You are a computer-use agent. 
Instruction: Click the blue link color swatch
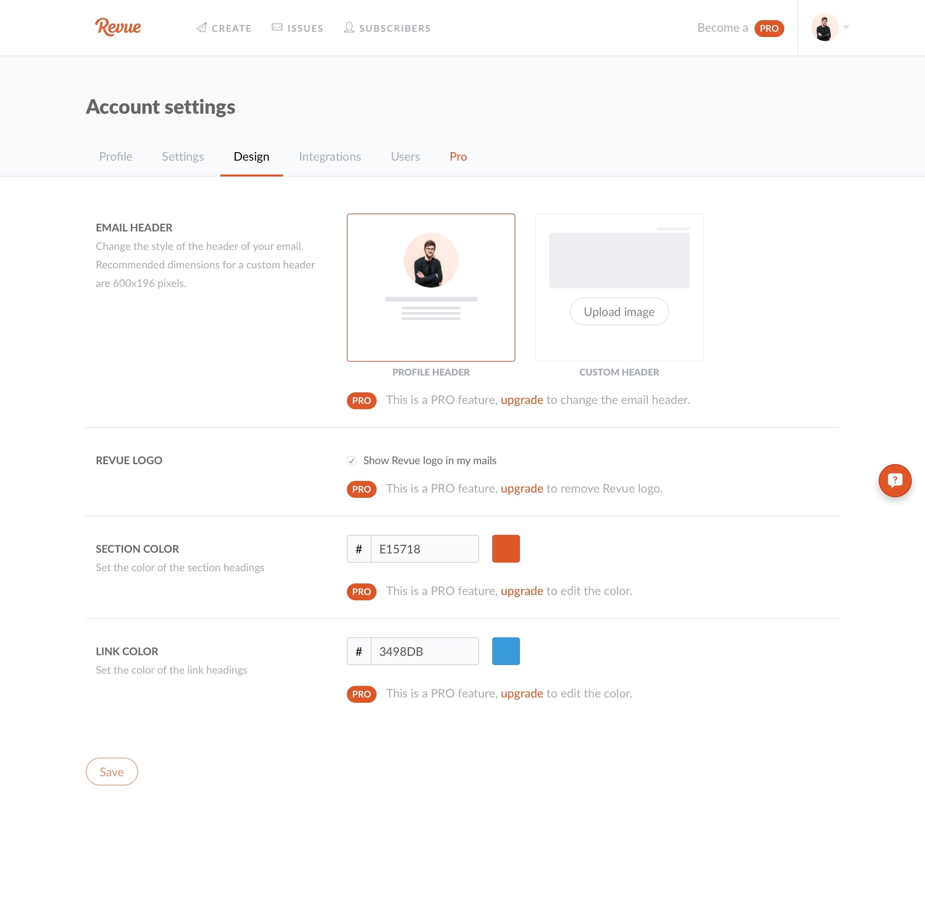coord(506,651)
